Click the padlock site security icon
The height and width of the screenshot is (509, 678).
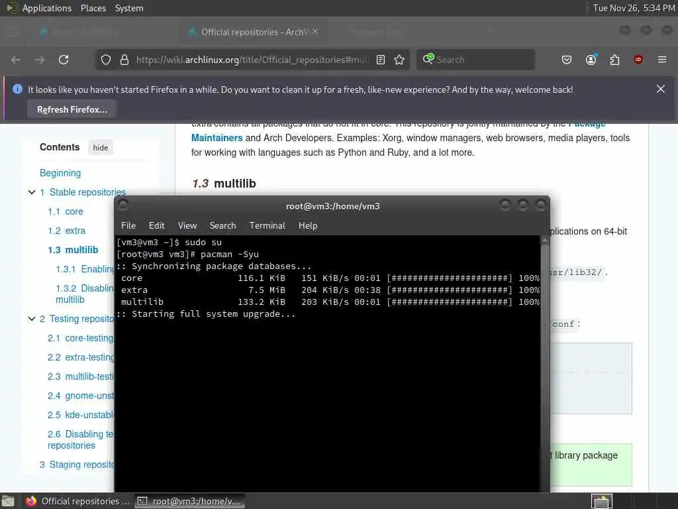pyautogui.click(x=124, y=60)
